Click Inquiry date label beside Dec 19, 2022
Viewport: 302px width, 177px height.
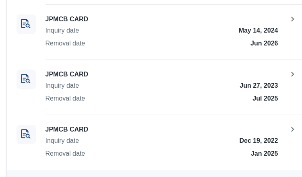click(x=62, y=141)
